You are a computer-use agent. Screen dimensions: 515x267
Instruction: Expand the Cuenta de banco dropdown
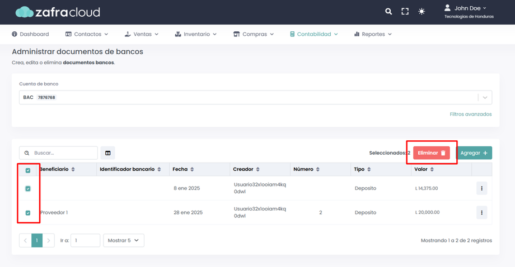point(485,98)
